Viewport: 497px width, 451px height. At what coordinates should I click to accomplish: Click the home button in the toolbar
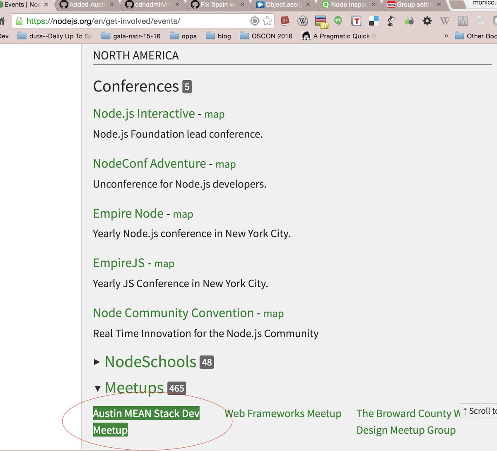click(2, 21)
